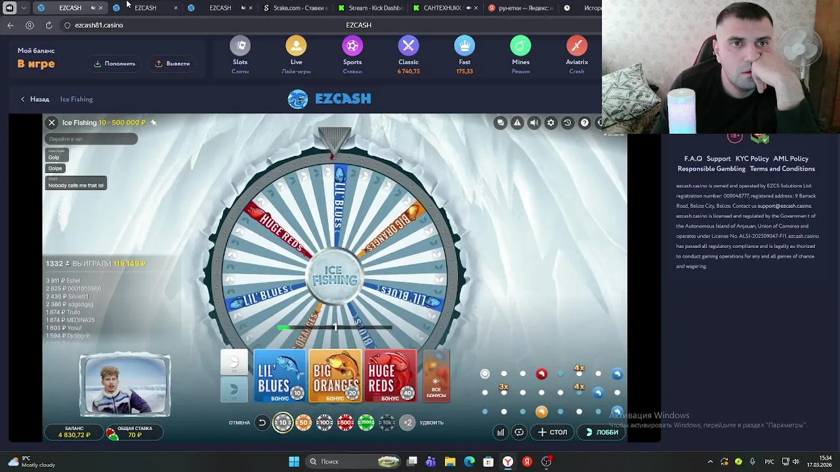The height and width of the screenshot is (472, 840).
Task: Go to the ЛОББИ lobby
Action: tap(602, 432)
